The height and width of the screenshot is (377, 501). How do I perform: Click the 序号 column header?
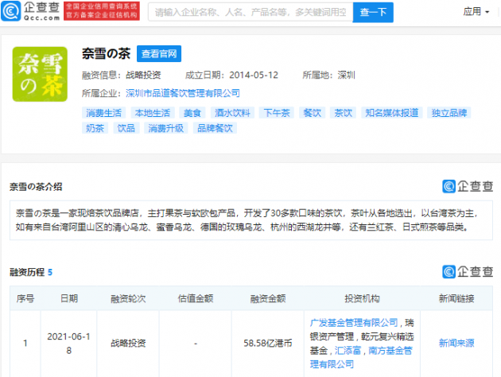click(x=25, y=299)
